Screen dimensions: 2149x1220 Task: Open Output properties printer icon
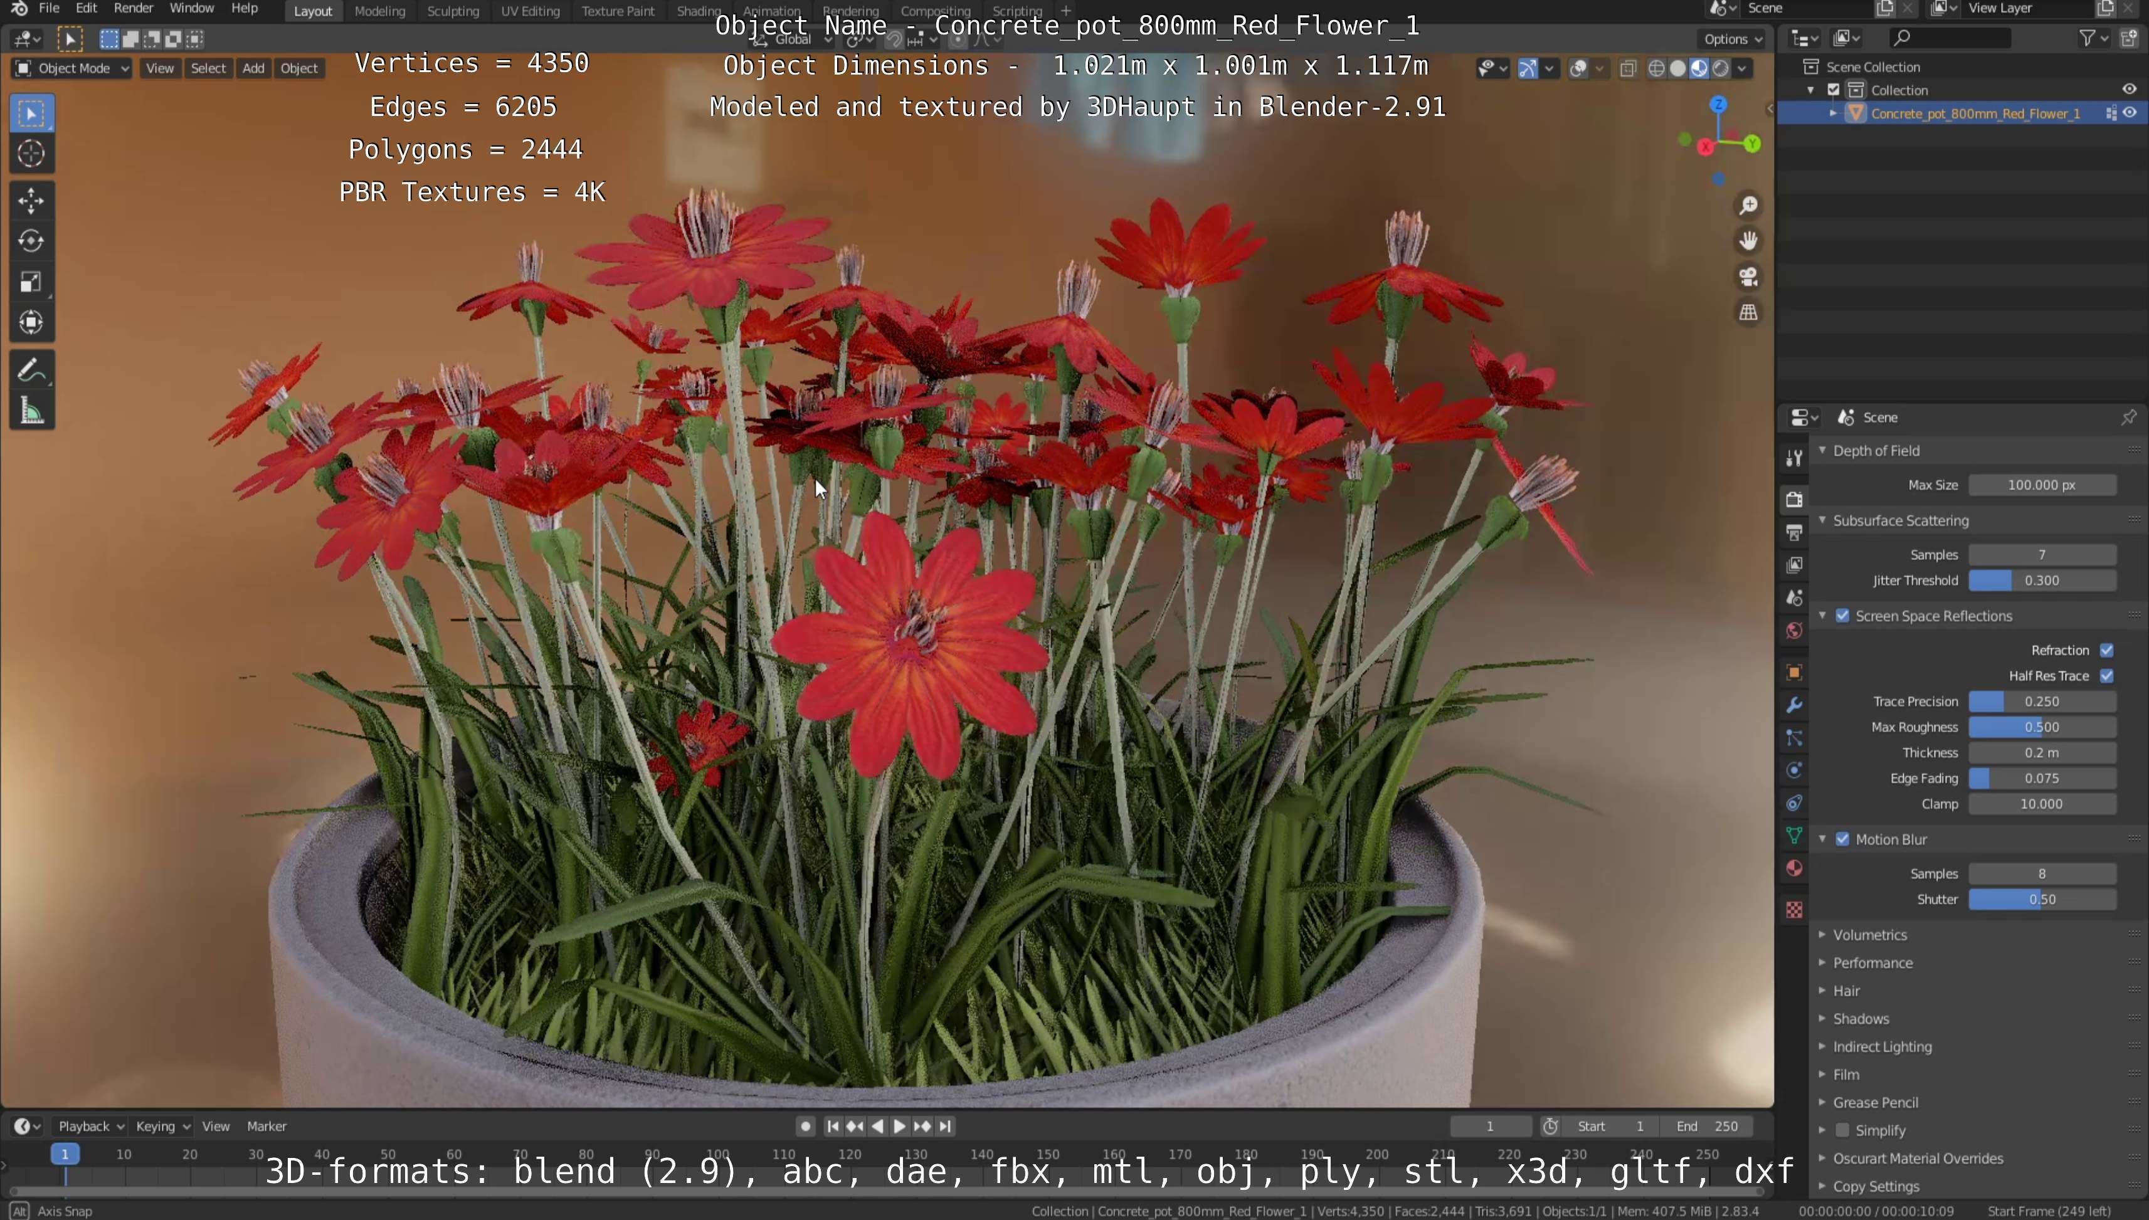1795,532
